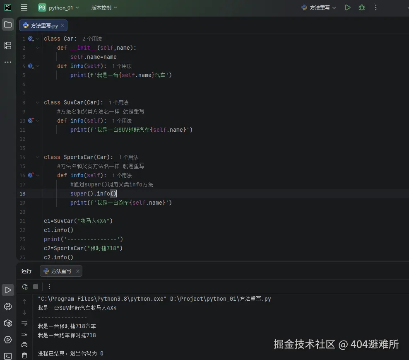Collapse the Car class fold on line 1
The width and height of the screenshot is (409, 360).
[38, 39]
